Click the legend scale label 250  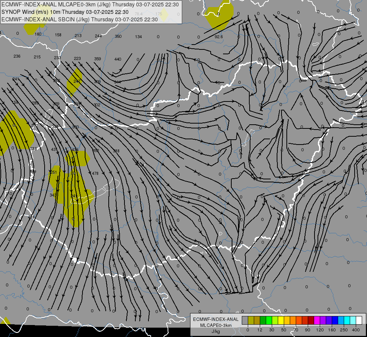pos(344,330)
